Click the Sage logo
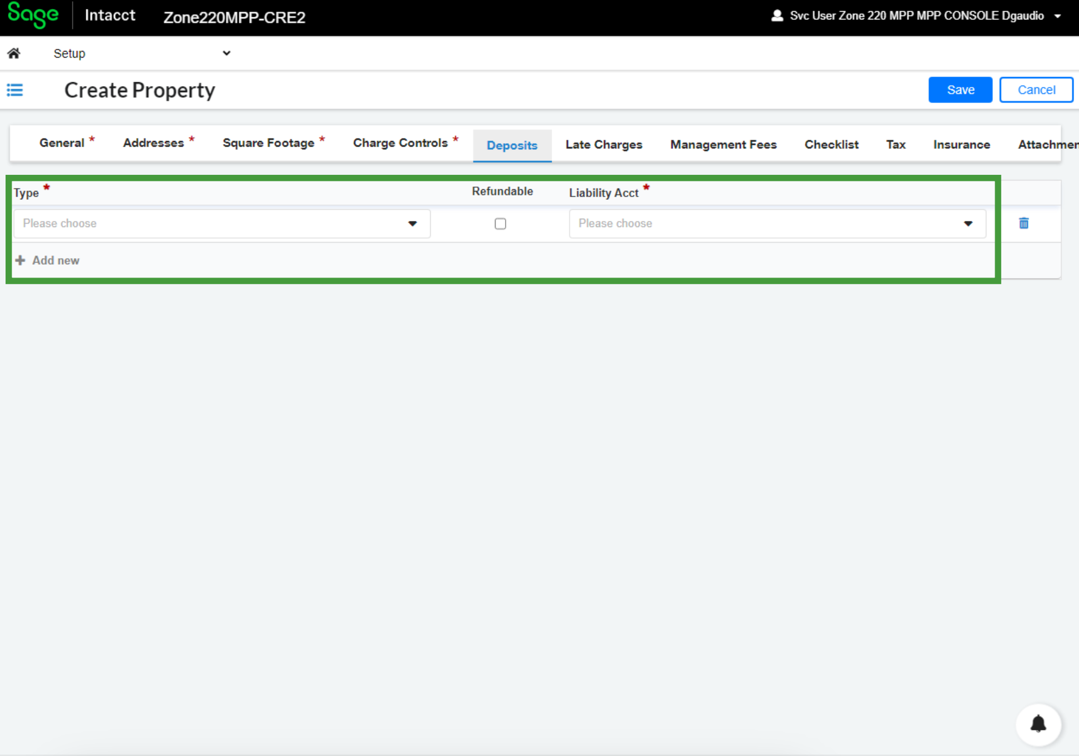The height and width of the screenshot is (756, 1079). point(33,15)
